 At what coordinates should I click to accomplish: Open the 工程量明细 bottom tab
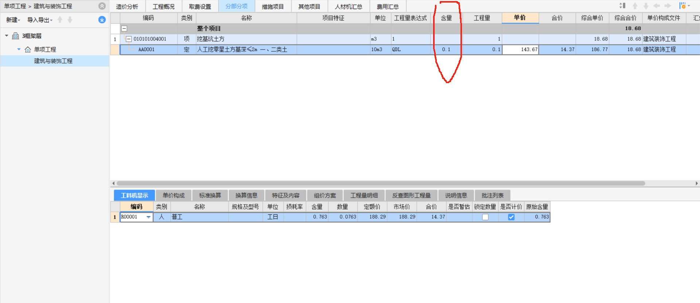coord(364,195)
